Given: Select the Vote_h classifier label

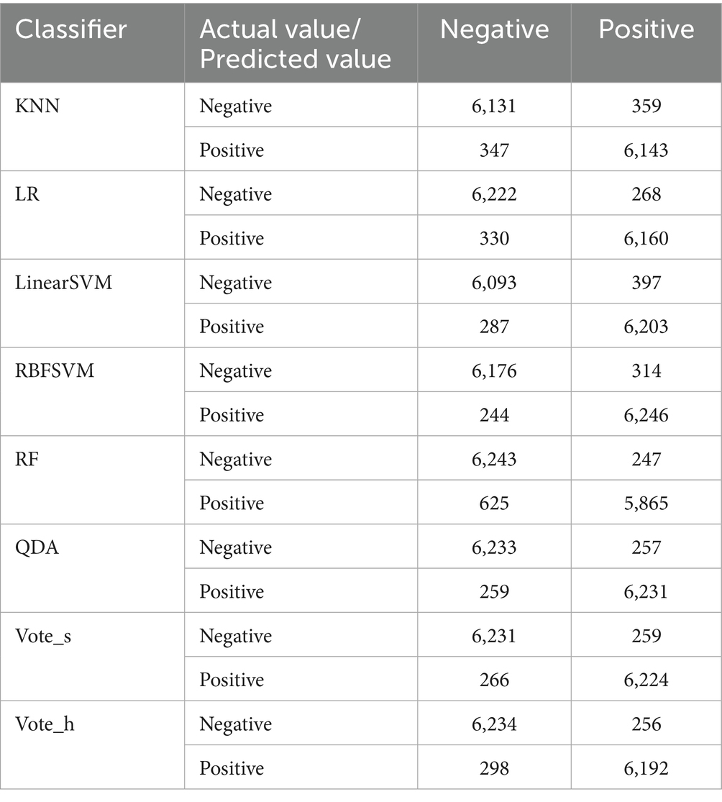Looking at the screenshot, I should coord(45,724).
